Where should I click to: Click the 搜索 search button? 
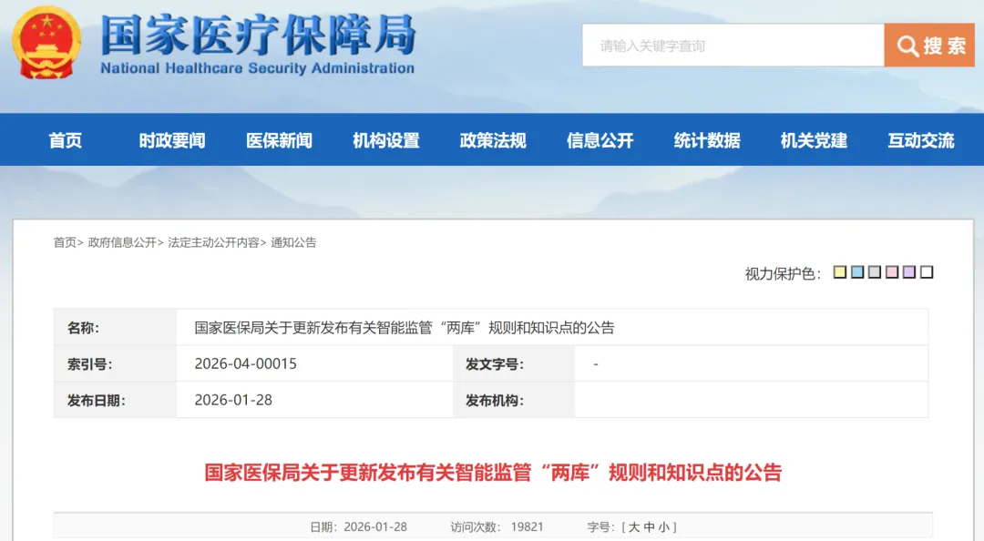(929, 46)
